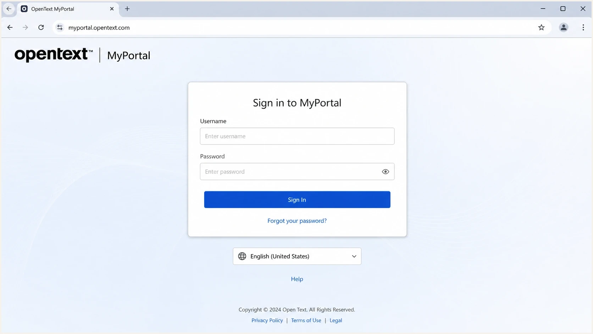Screen dimensions: 593x334
Task: Click the Copyright 2024 Open Text notice
Action: 297,310
